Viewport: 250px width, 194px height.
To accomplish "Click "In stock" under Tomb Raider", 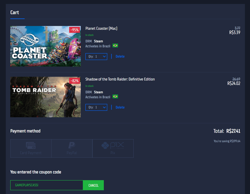I will coord(89,86).
